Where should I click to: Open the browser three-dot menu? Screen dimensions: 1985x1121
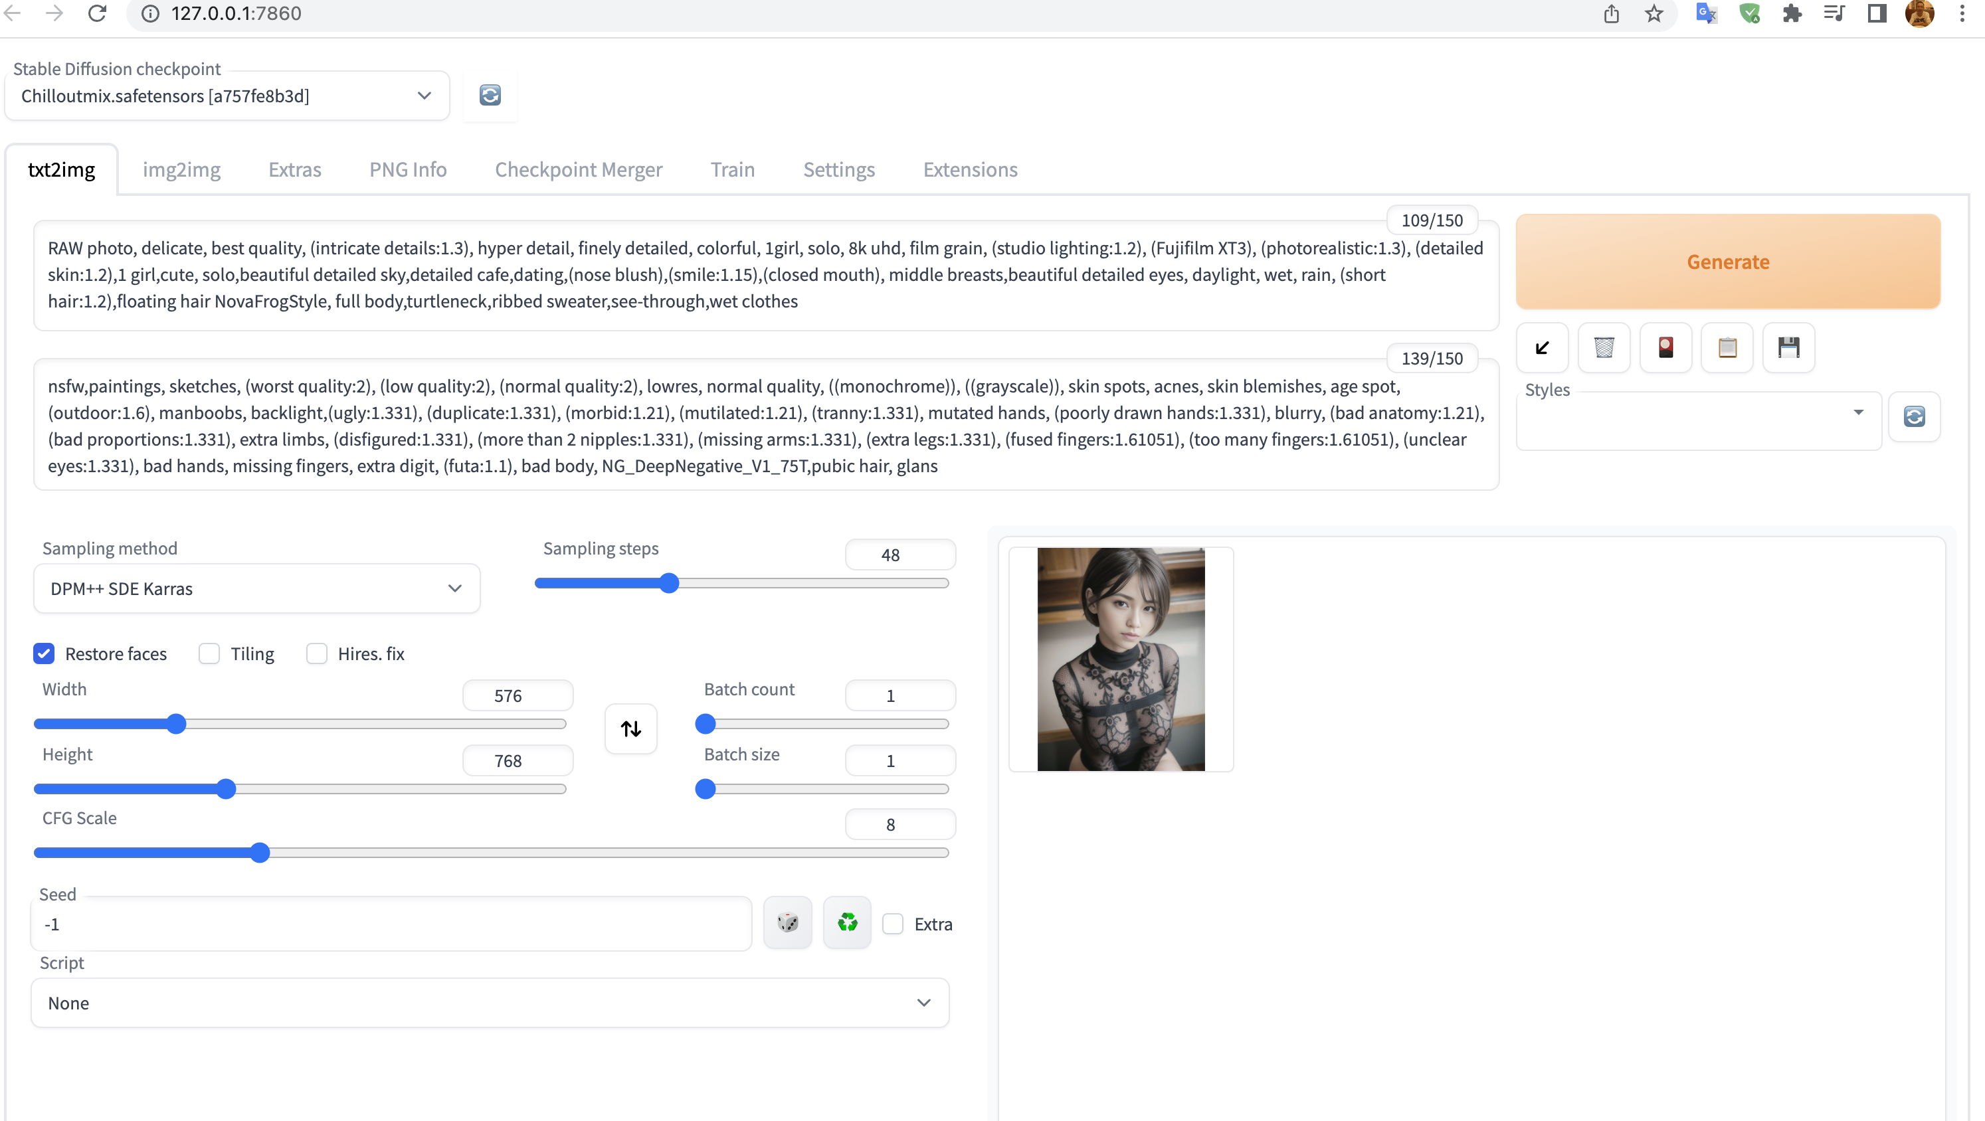pyautogui.click(x=1962, y=13)
